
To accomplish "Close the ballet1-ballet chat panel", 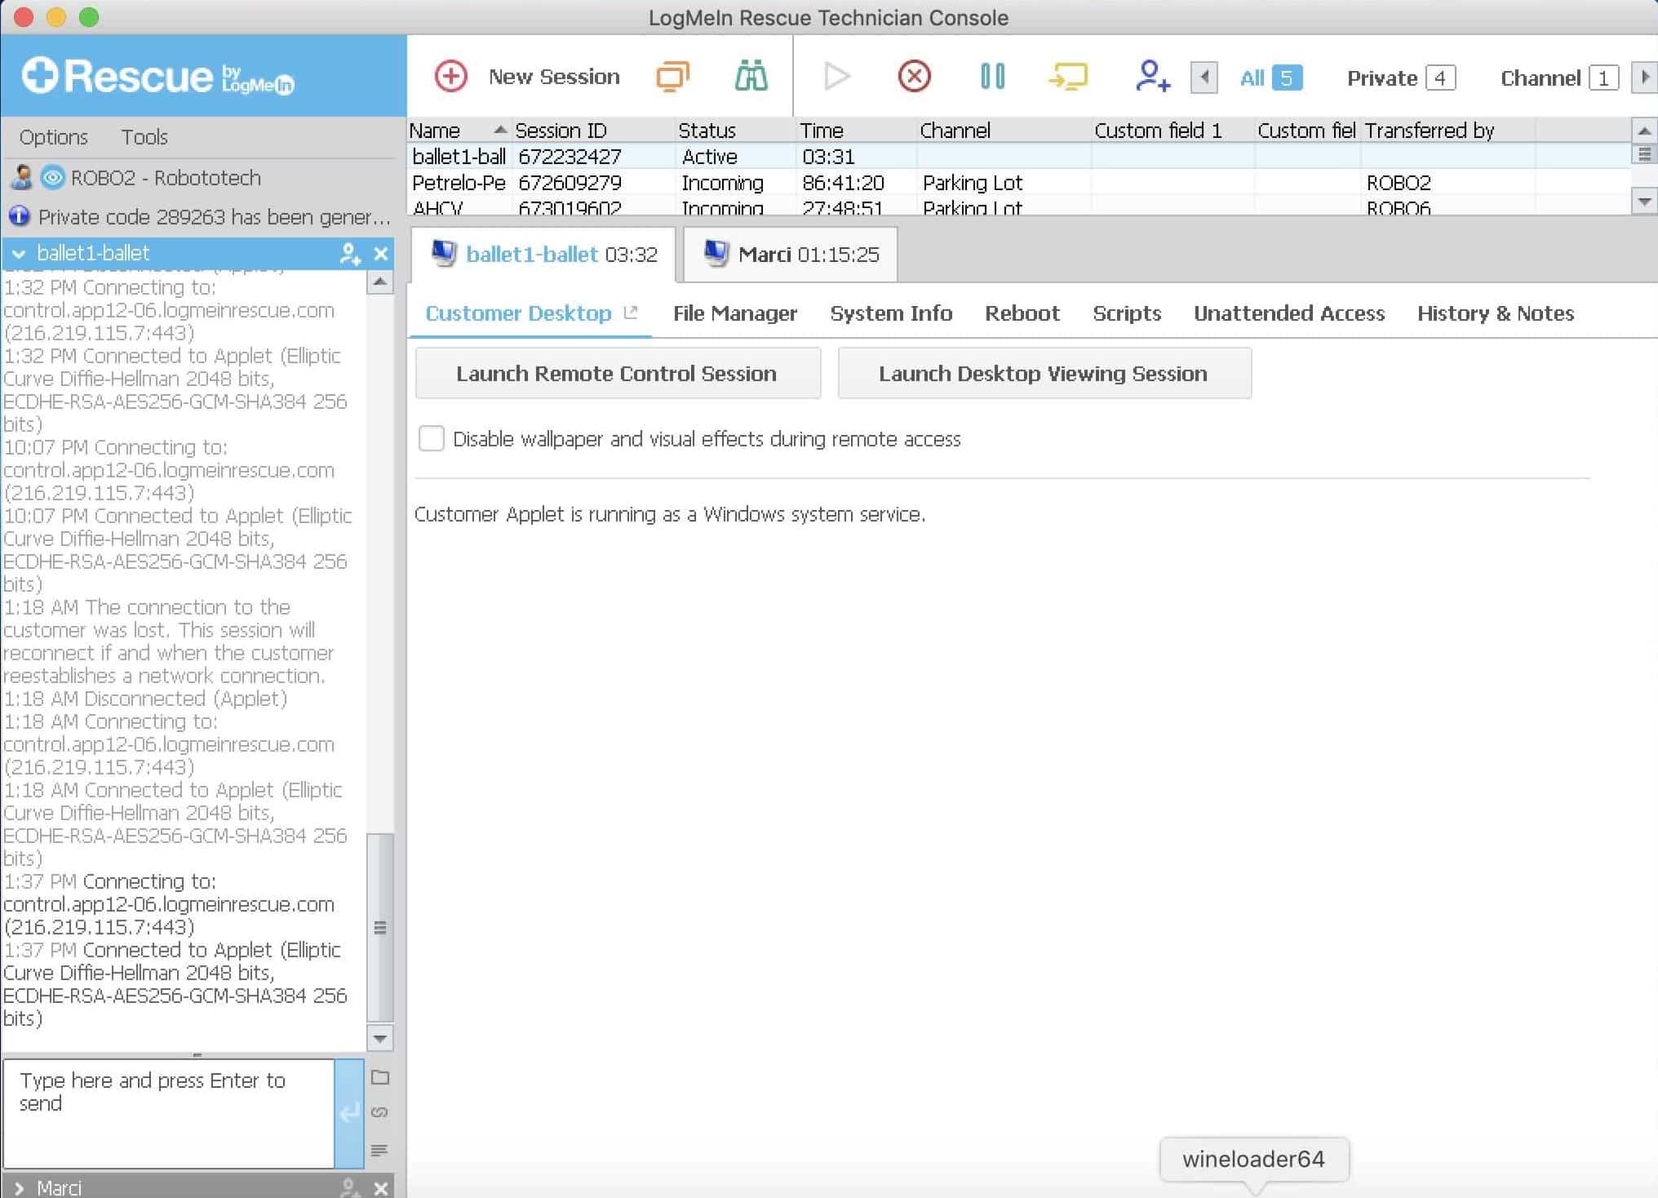I will click(x=381, y=254).
